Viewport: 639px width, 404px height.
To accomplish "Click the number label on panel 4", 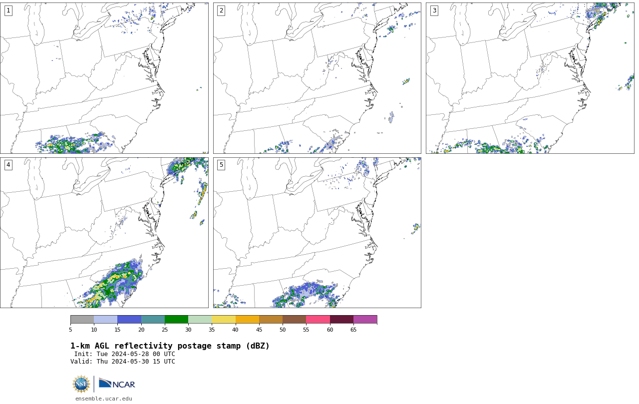I will pyautogui.click(x=8, y=165).
